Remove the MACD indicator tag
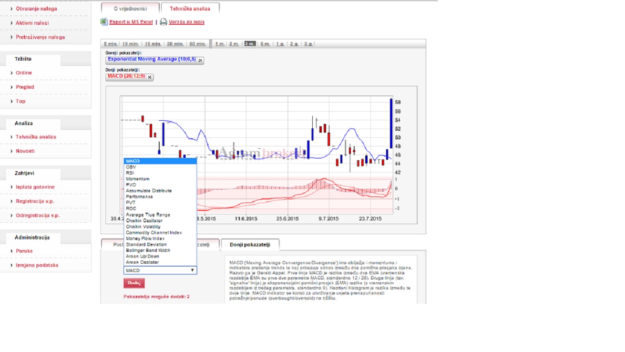Screen dimensions: 625x352 pyautogui.click(x=150, y=77)
